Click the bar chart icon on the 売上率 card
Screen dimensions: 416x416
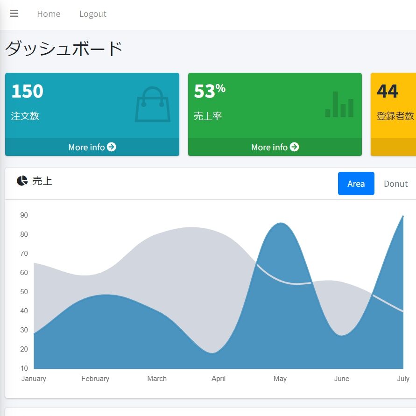(x=338, y=105)
